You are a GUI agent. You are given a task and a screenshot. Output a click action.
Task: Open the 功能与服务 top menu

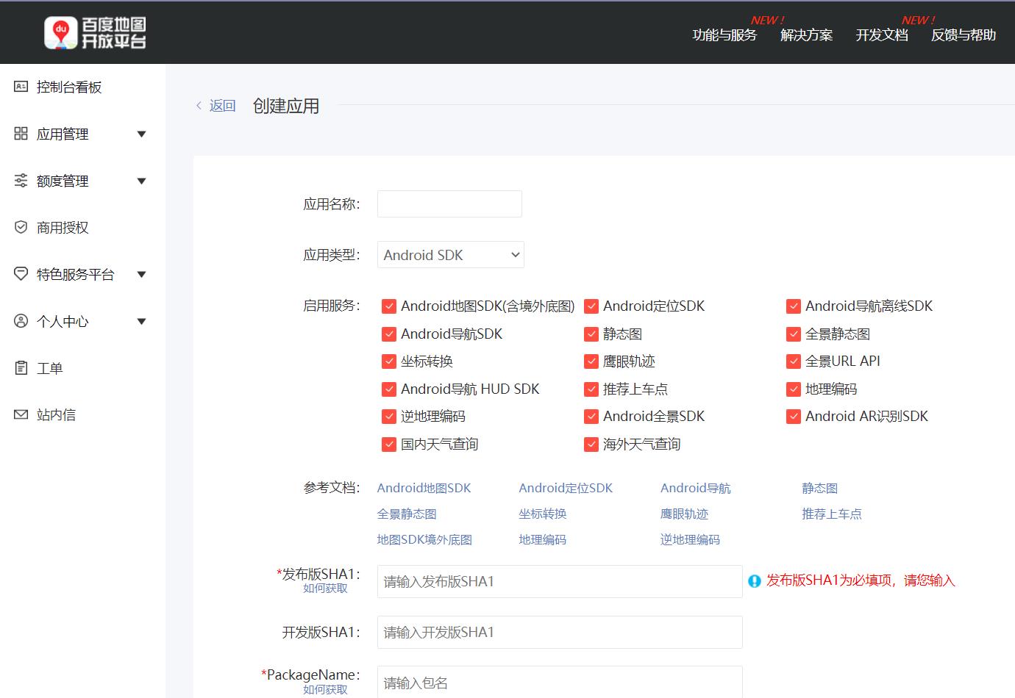point(724,35)
